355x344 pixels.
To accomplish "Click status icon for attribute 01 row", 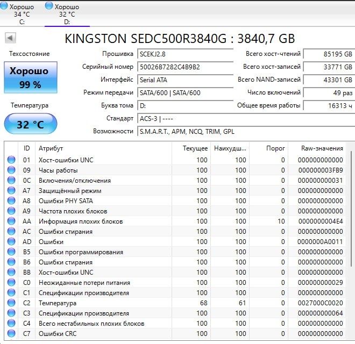I will point(11,160).
